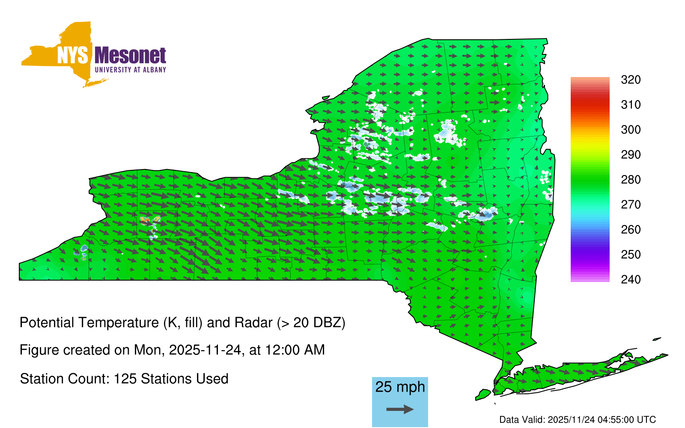Click the orange radar echo cluster in western New York
685x428 pixels.
(145, 221)
